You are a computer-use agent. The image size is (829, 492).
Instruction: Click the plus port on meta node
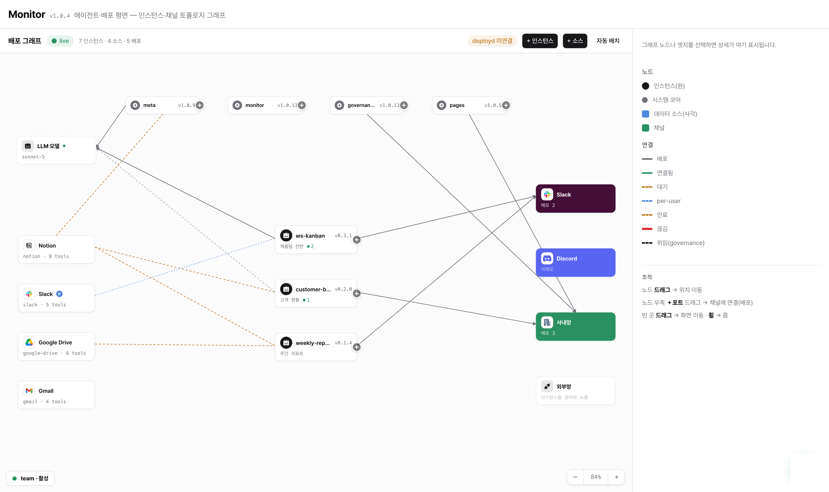pyautogui.click(x=200, y=105)
